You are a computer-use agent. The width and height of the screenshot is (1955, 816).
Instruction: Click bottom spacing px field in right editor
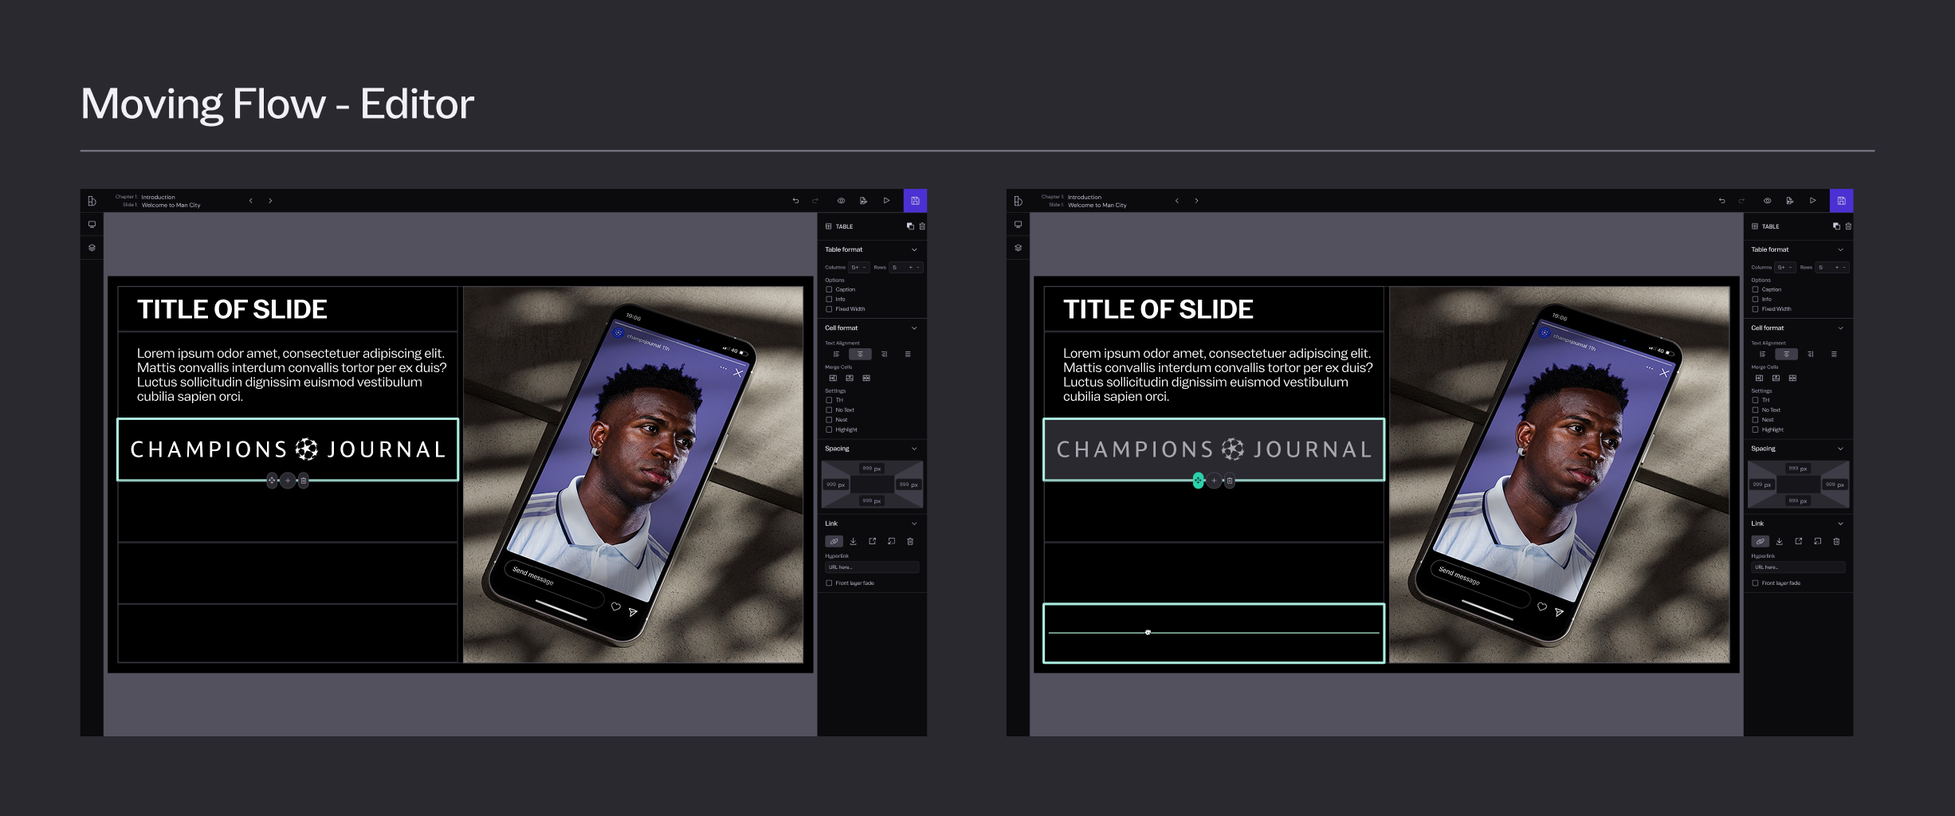tap(1797, 500)
